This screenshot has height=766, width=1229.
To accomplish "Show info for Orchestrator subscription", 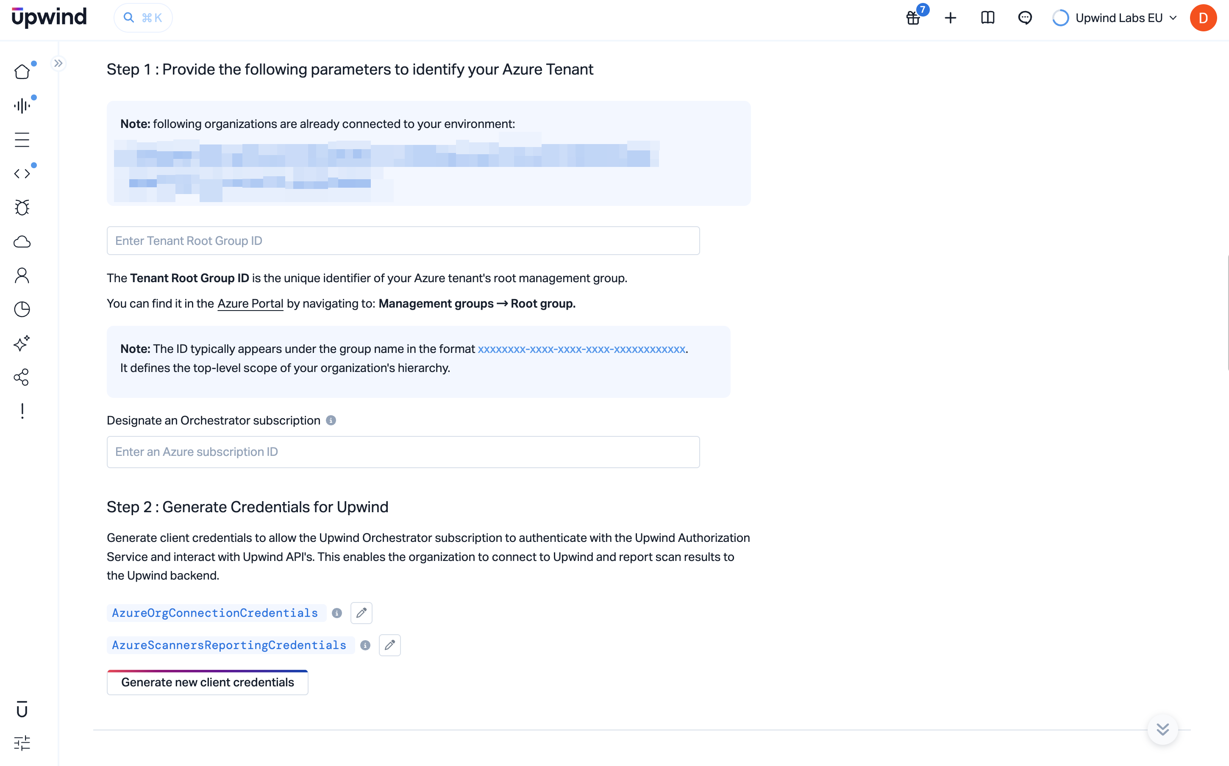I will click(331, 420).
